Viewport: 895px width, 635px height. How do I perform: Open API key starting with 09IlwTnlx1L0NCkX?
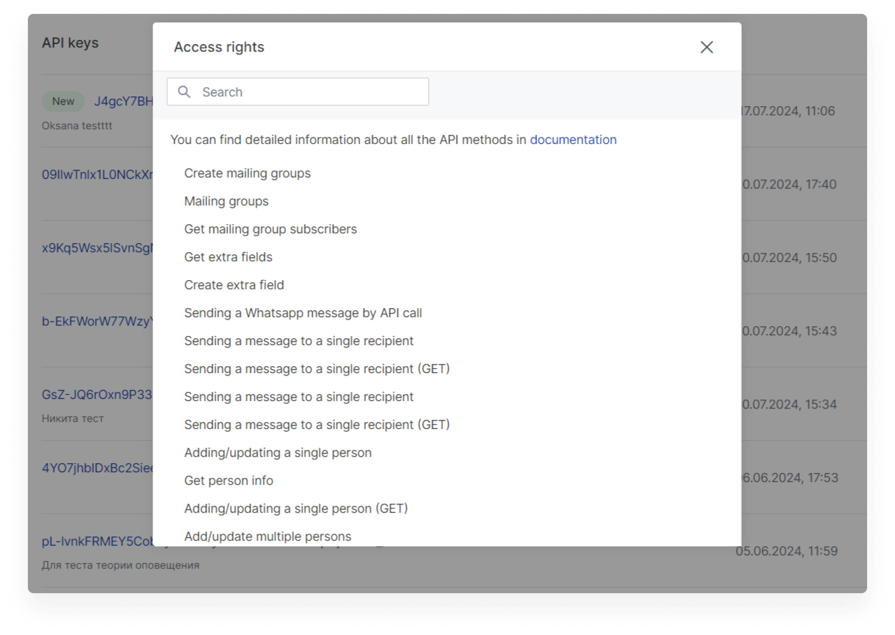click(x=97, y=175)
